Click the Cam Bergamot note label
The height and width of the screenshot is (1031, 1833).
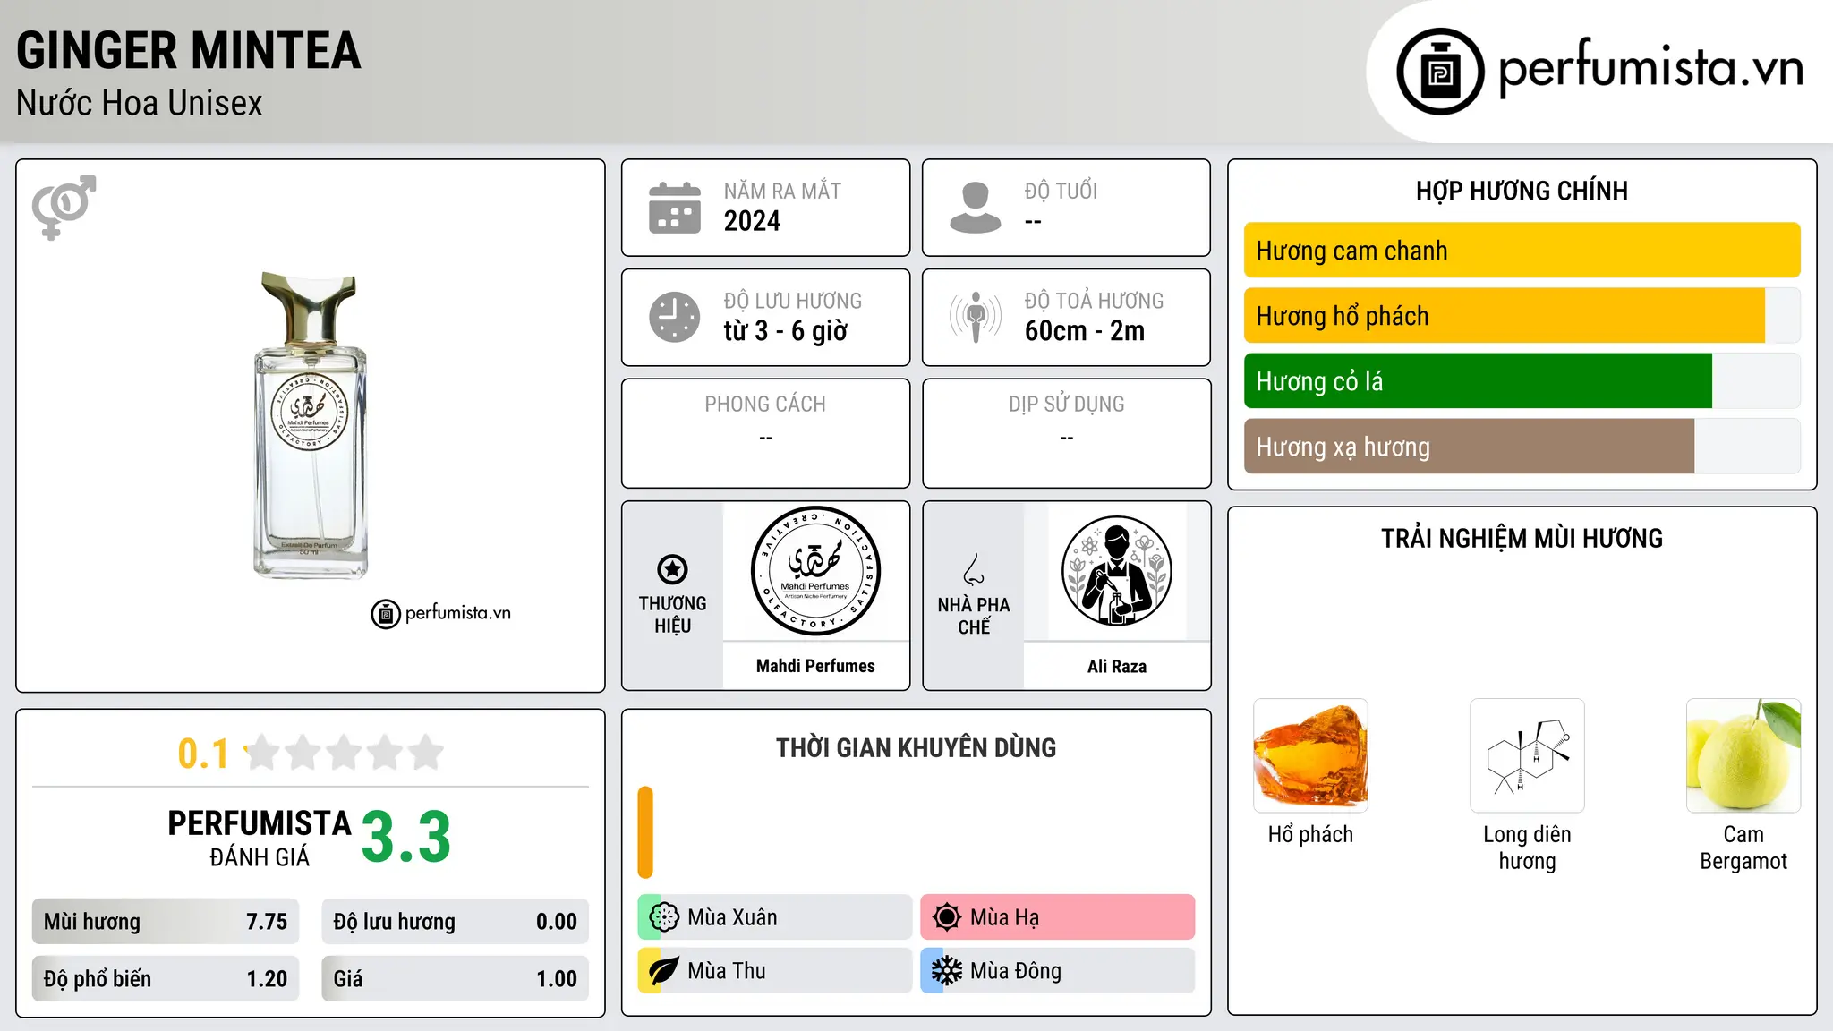[1743, 848]
